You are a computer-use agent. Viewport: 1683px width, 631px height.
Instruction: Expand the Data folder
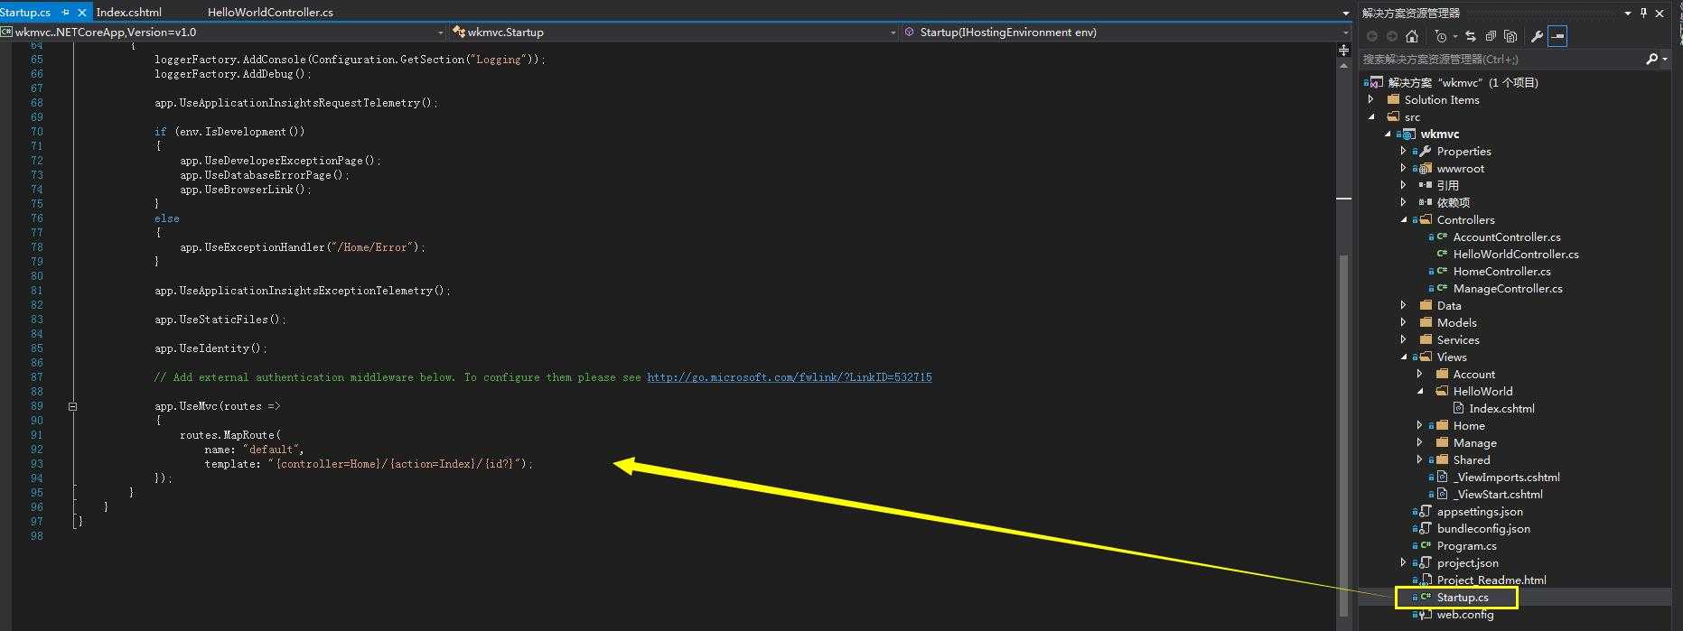click(x=1404, y=305)
